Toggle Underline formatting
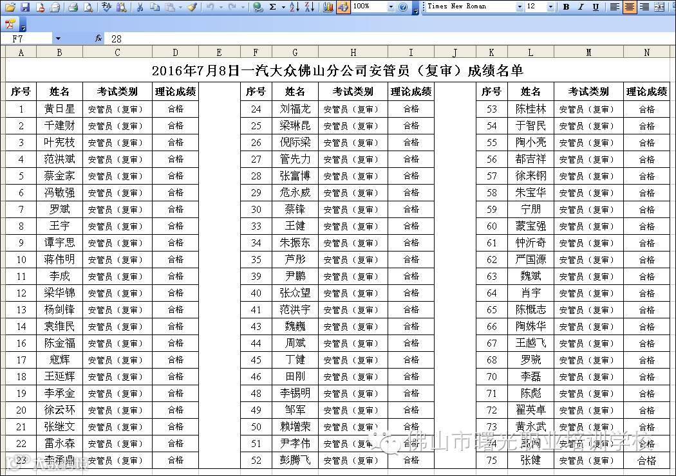676x476 pixels. (x=596, y=7)
